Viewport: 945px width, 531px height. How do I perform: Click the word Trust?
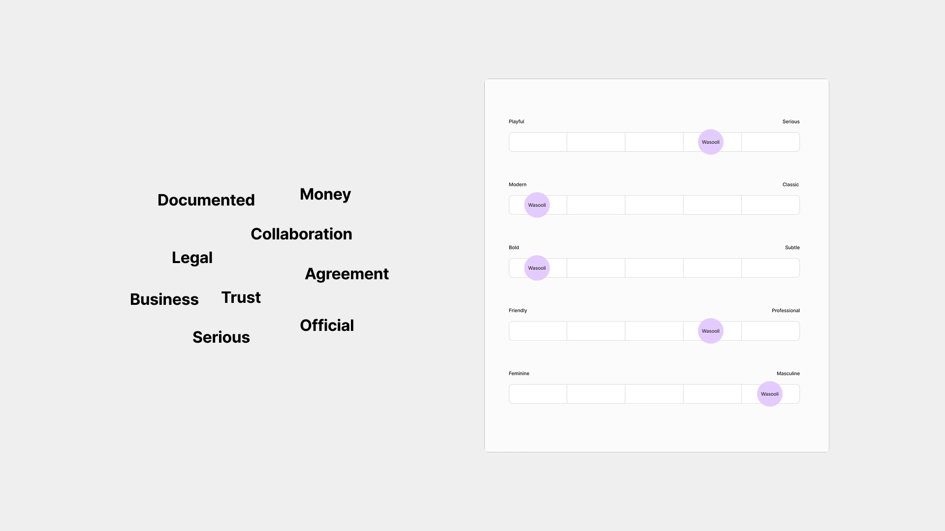pyautogui.click(x=241, y=297)
